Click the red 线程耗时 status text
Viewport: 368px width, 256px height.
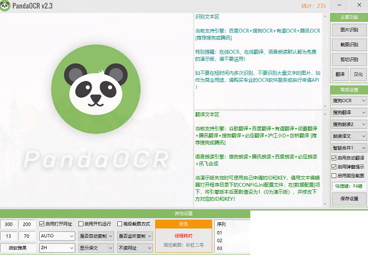point(184,236)
